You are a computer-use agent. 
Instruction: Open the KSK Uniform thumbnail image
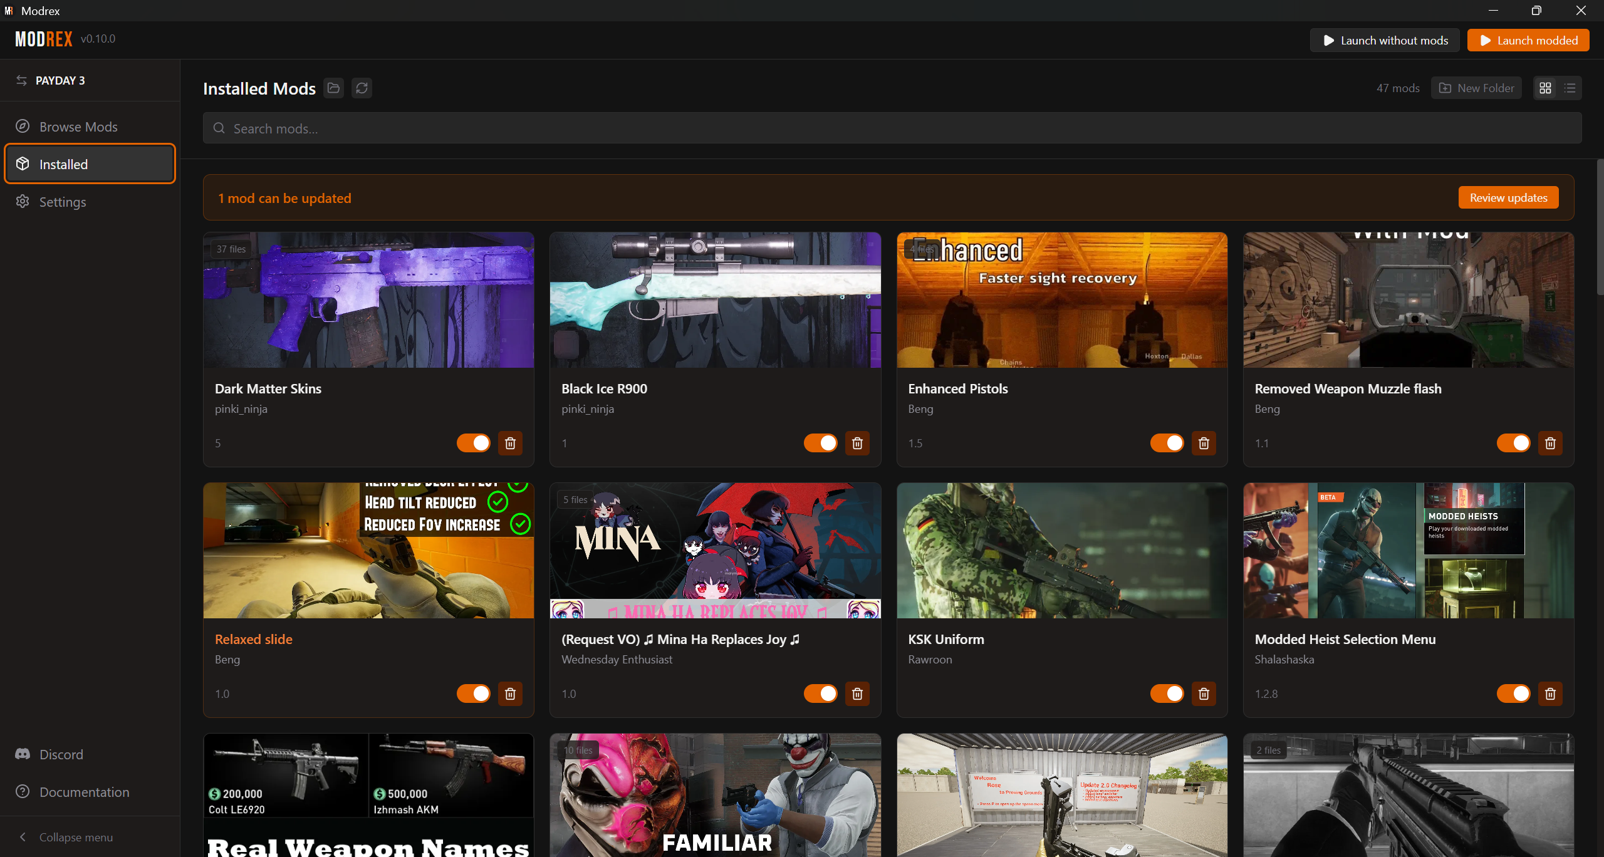click(x=1062, y=551)
